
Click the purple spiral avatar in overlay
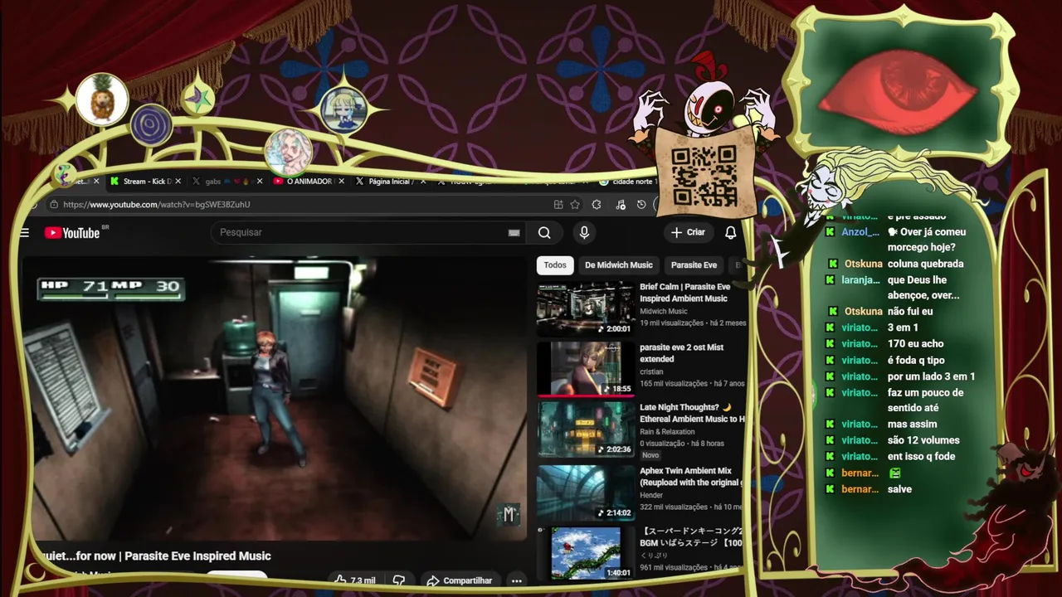tap(151, 126)
